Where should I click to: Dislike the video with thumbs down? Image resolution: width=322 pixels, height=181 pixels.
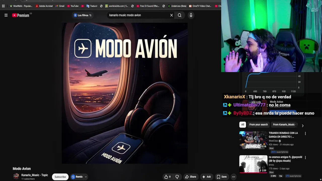(177, 177)
